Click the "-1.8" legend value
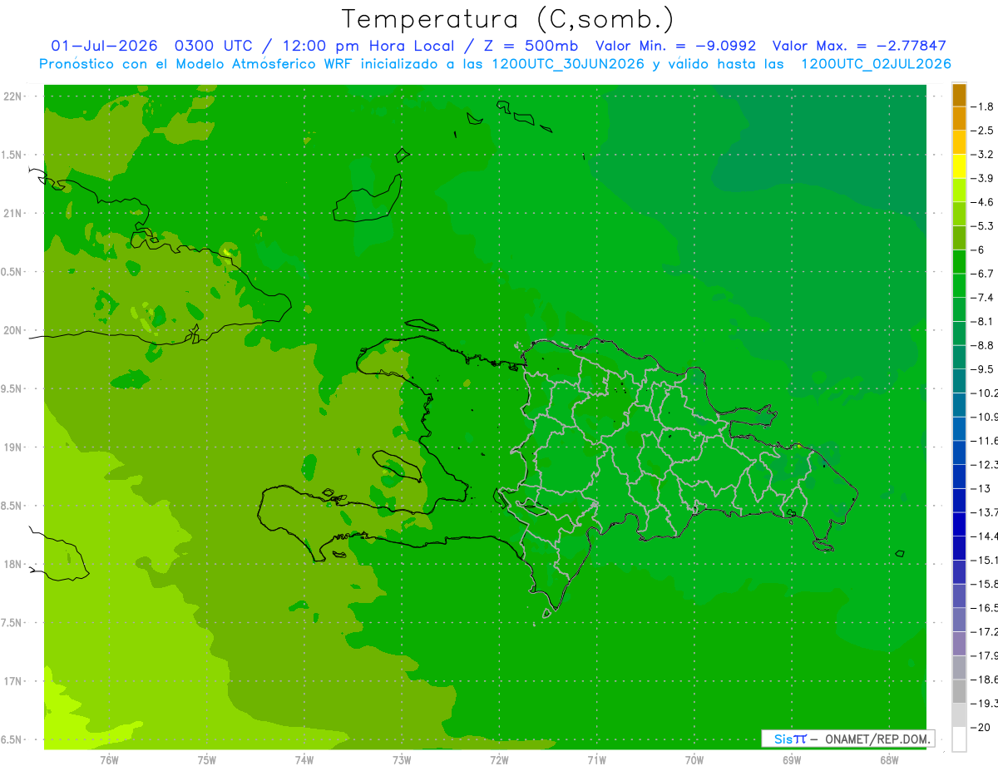The image size is (998, 771). tap(984, 106)
